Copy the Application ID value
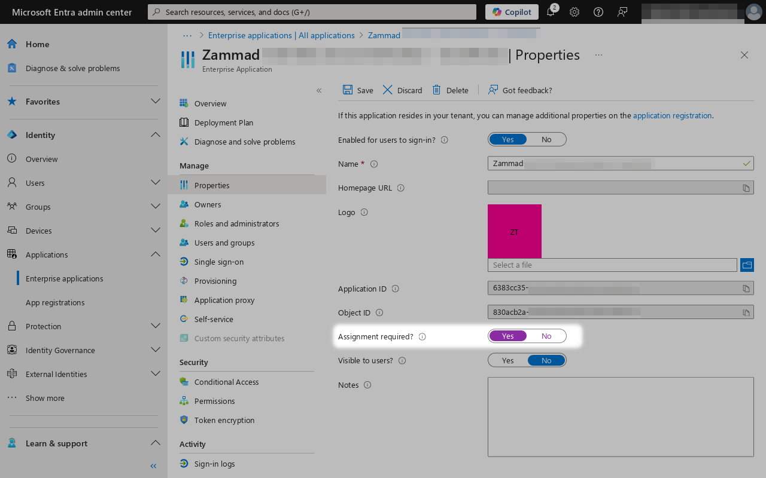766x478 pixels. [746, 289]
